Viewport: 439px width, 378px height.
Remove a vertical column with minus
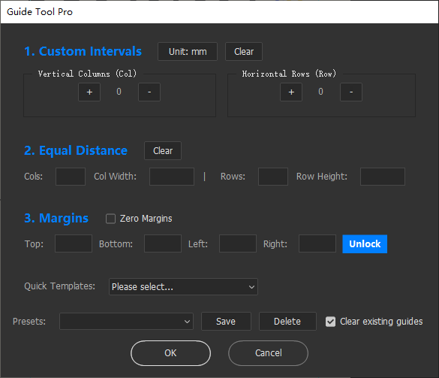tap(149, 92)
